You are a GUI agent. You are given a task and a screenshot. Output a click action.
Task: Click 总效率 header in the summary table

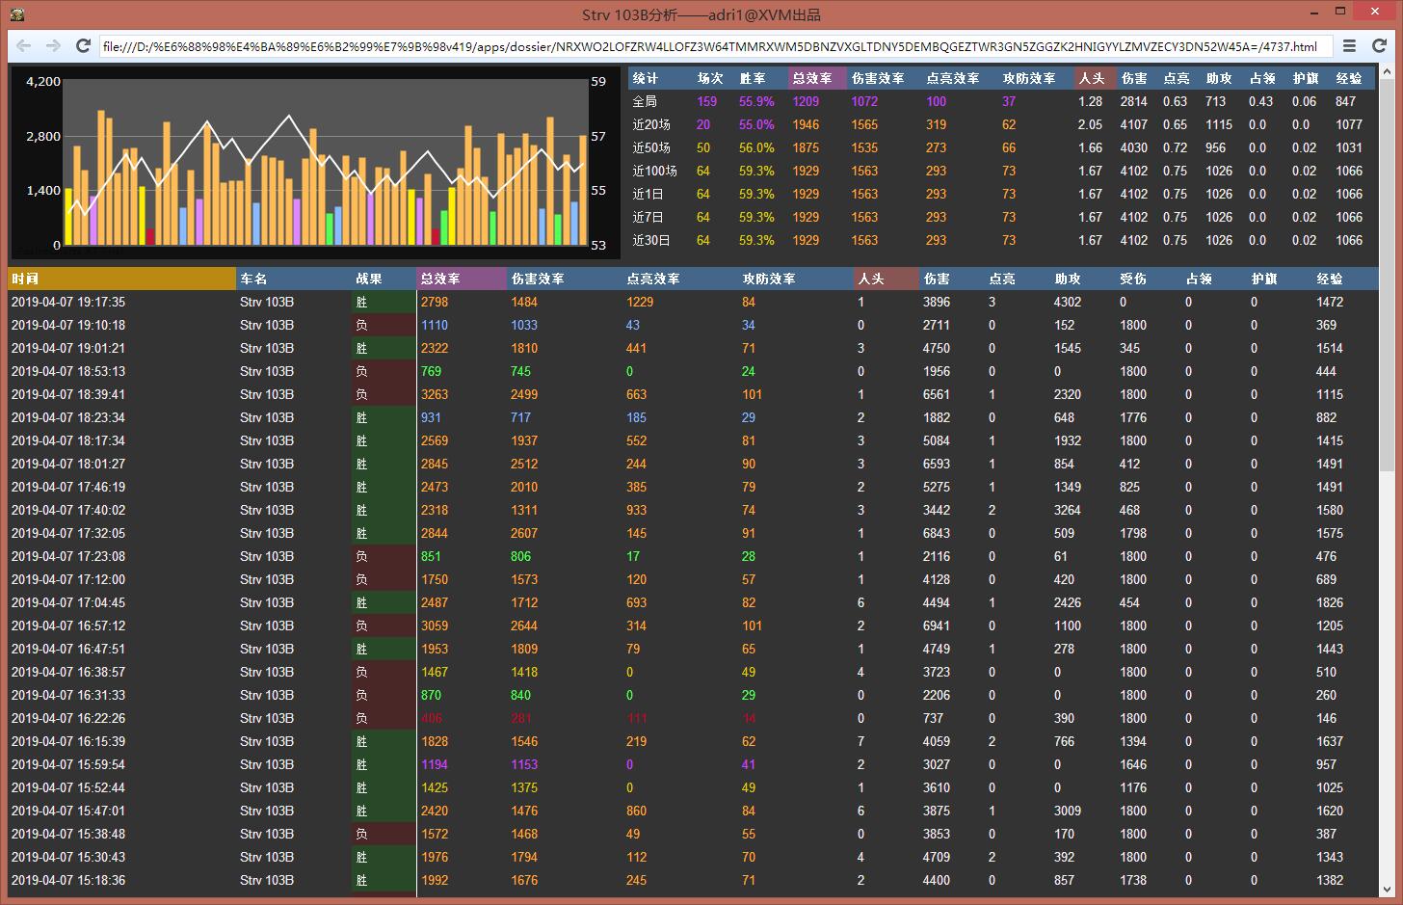click(818, 78)
